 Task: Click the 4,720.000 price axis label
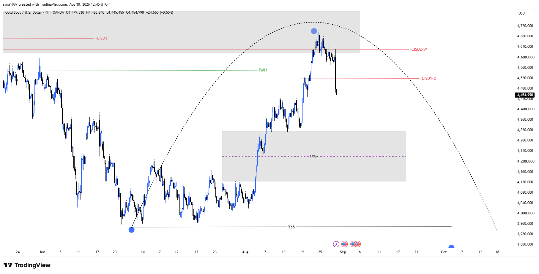click(x=525, y=26)
